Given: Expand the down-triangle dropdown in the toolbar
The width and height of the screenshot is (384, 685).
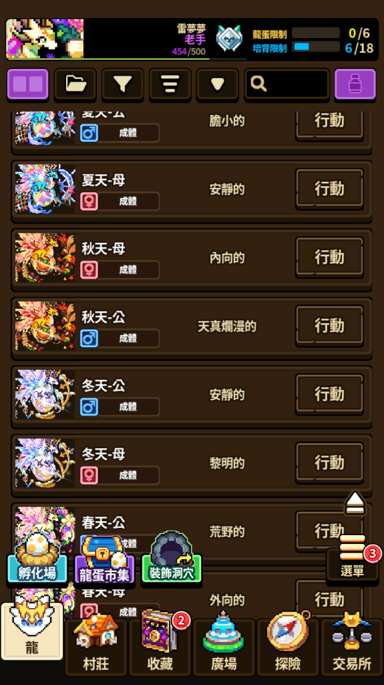Looking at the screenshot, I should click(x=217, y=84).
